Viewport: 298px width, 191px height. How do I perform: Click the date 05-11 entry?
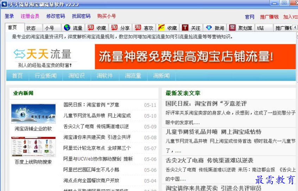(150, 105)
